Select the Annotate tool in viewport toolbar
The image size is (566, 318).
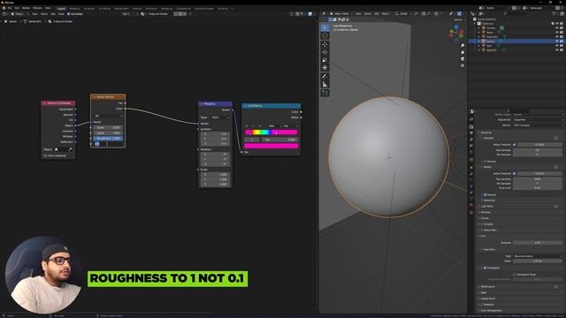tap(325, 77)
